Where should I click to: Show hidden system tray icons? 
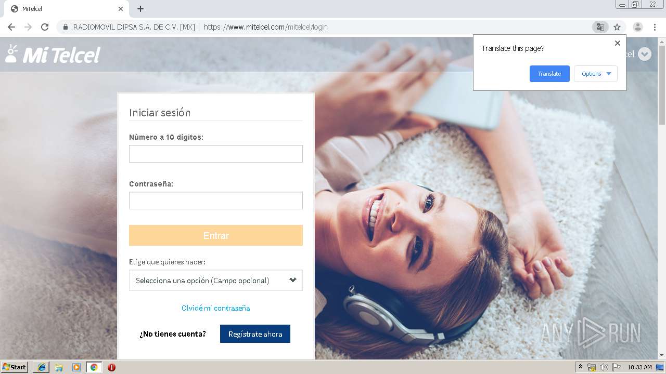580,367
